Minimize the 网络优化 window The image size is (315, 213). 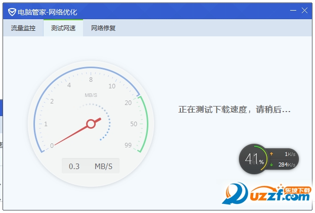(293, 11)
